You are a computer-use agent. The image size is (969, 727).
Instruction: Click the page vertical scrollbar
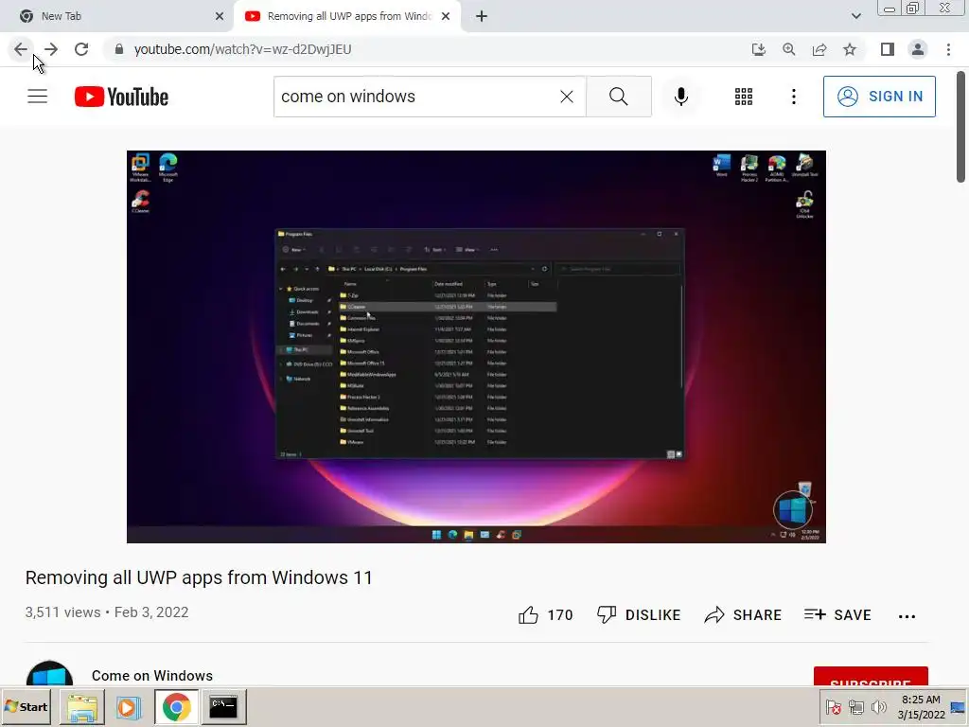961,127
